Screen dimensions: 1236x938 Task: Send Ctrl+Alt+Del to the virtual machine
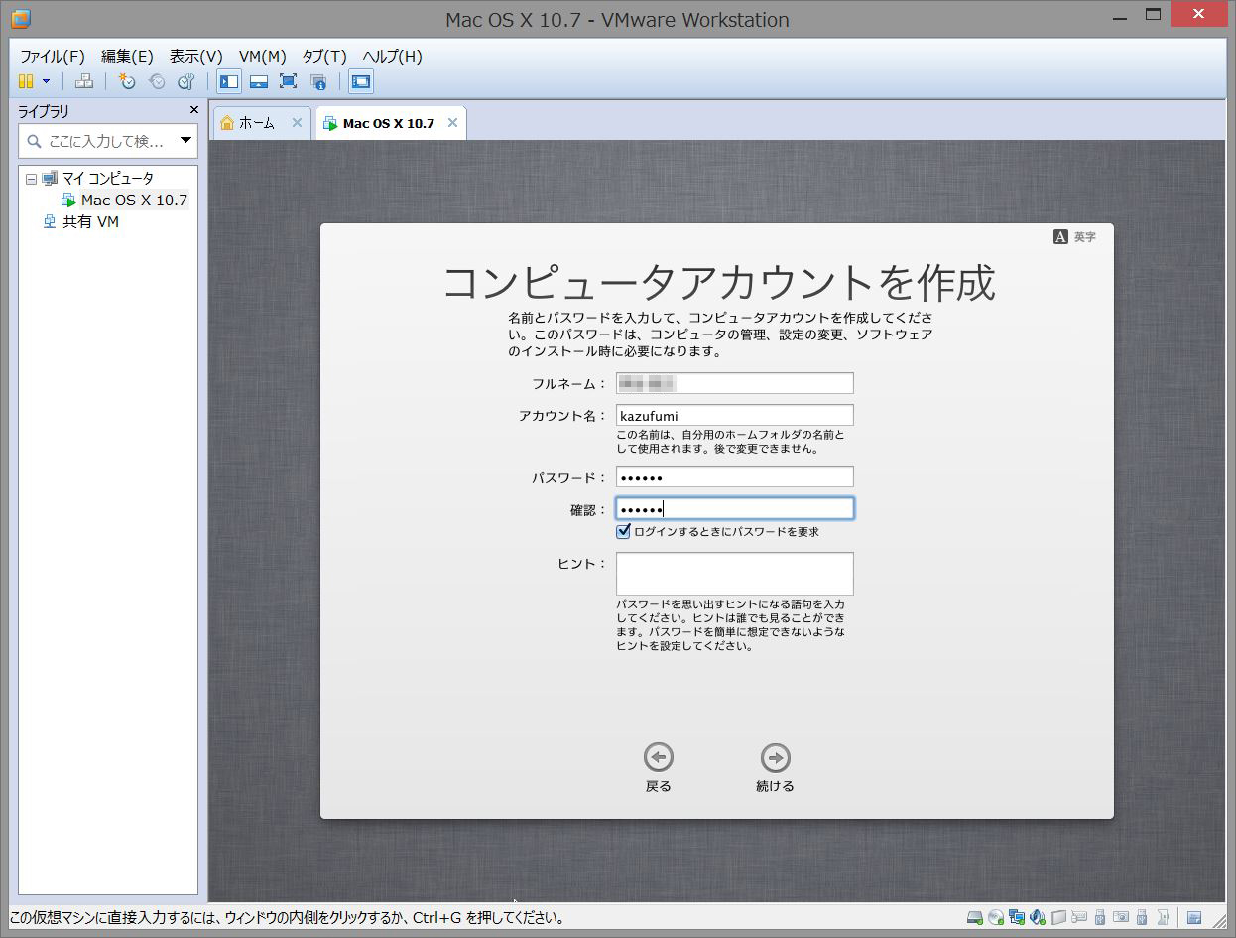click(84, 81)
